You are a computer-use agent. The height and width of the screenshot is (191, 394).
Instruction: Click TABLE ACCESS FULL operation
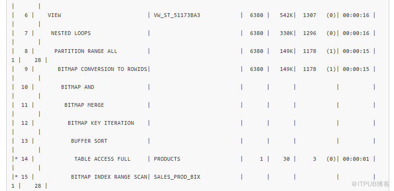[102, 159]
